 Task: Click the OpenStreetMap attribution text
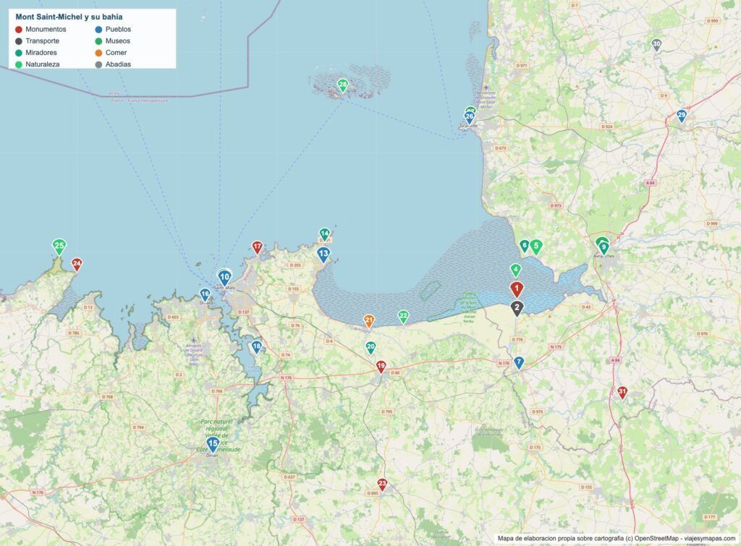pyautogui.click(x=617, y=538)
